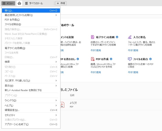The width and height of the screenshot is (162, 131).
Task: Select 開く(O)... menu item
Action: (x=31, y=10)
